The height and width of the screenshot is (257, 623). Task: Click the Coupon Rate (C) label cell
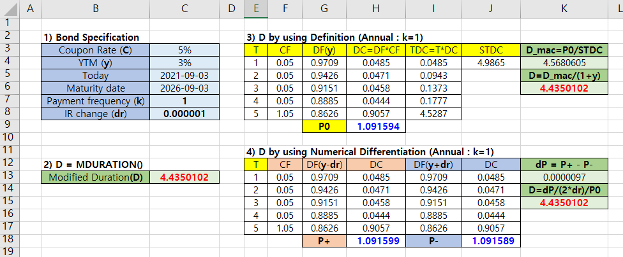[x=95, y=50]
